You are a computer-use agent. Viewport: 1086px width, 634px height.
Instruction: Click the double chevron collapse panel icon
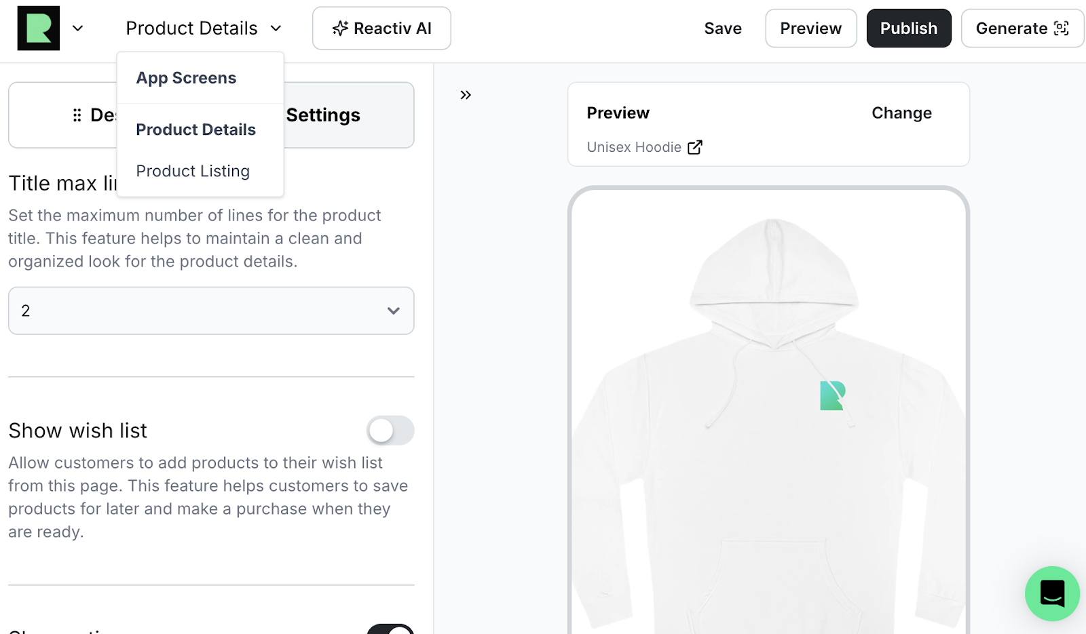[x=466, y=95]
